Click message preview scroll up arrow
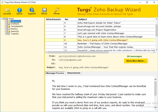 (155, 79)
